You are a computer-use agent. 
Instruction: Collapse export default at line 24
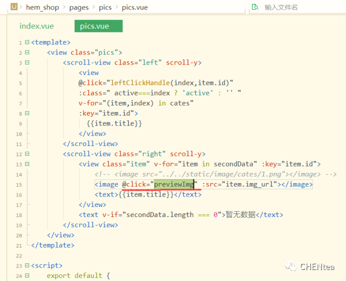tap(27, 275)
